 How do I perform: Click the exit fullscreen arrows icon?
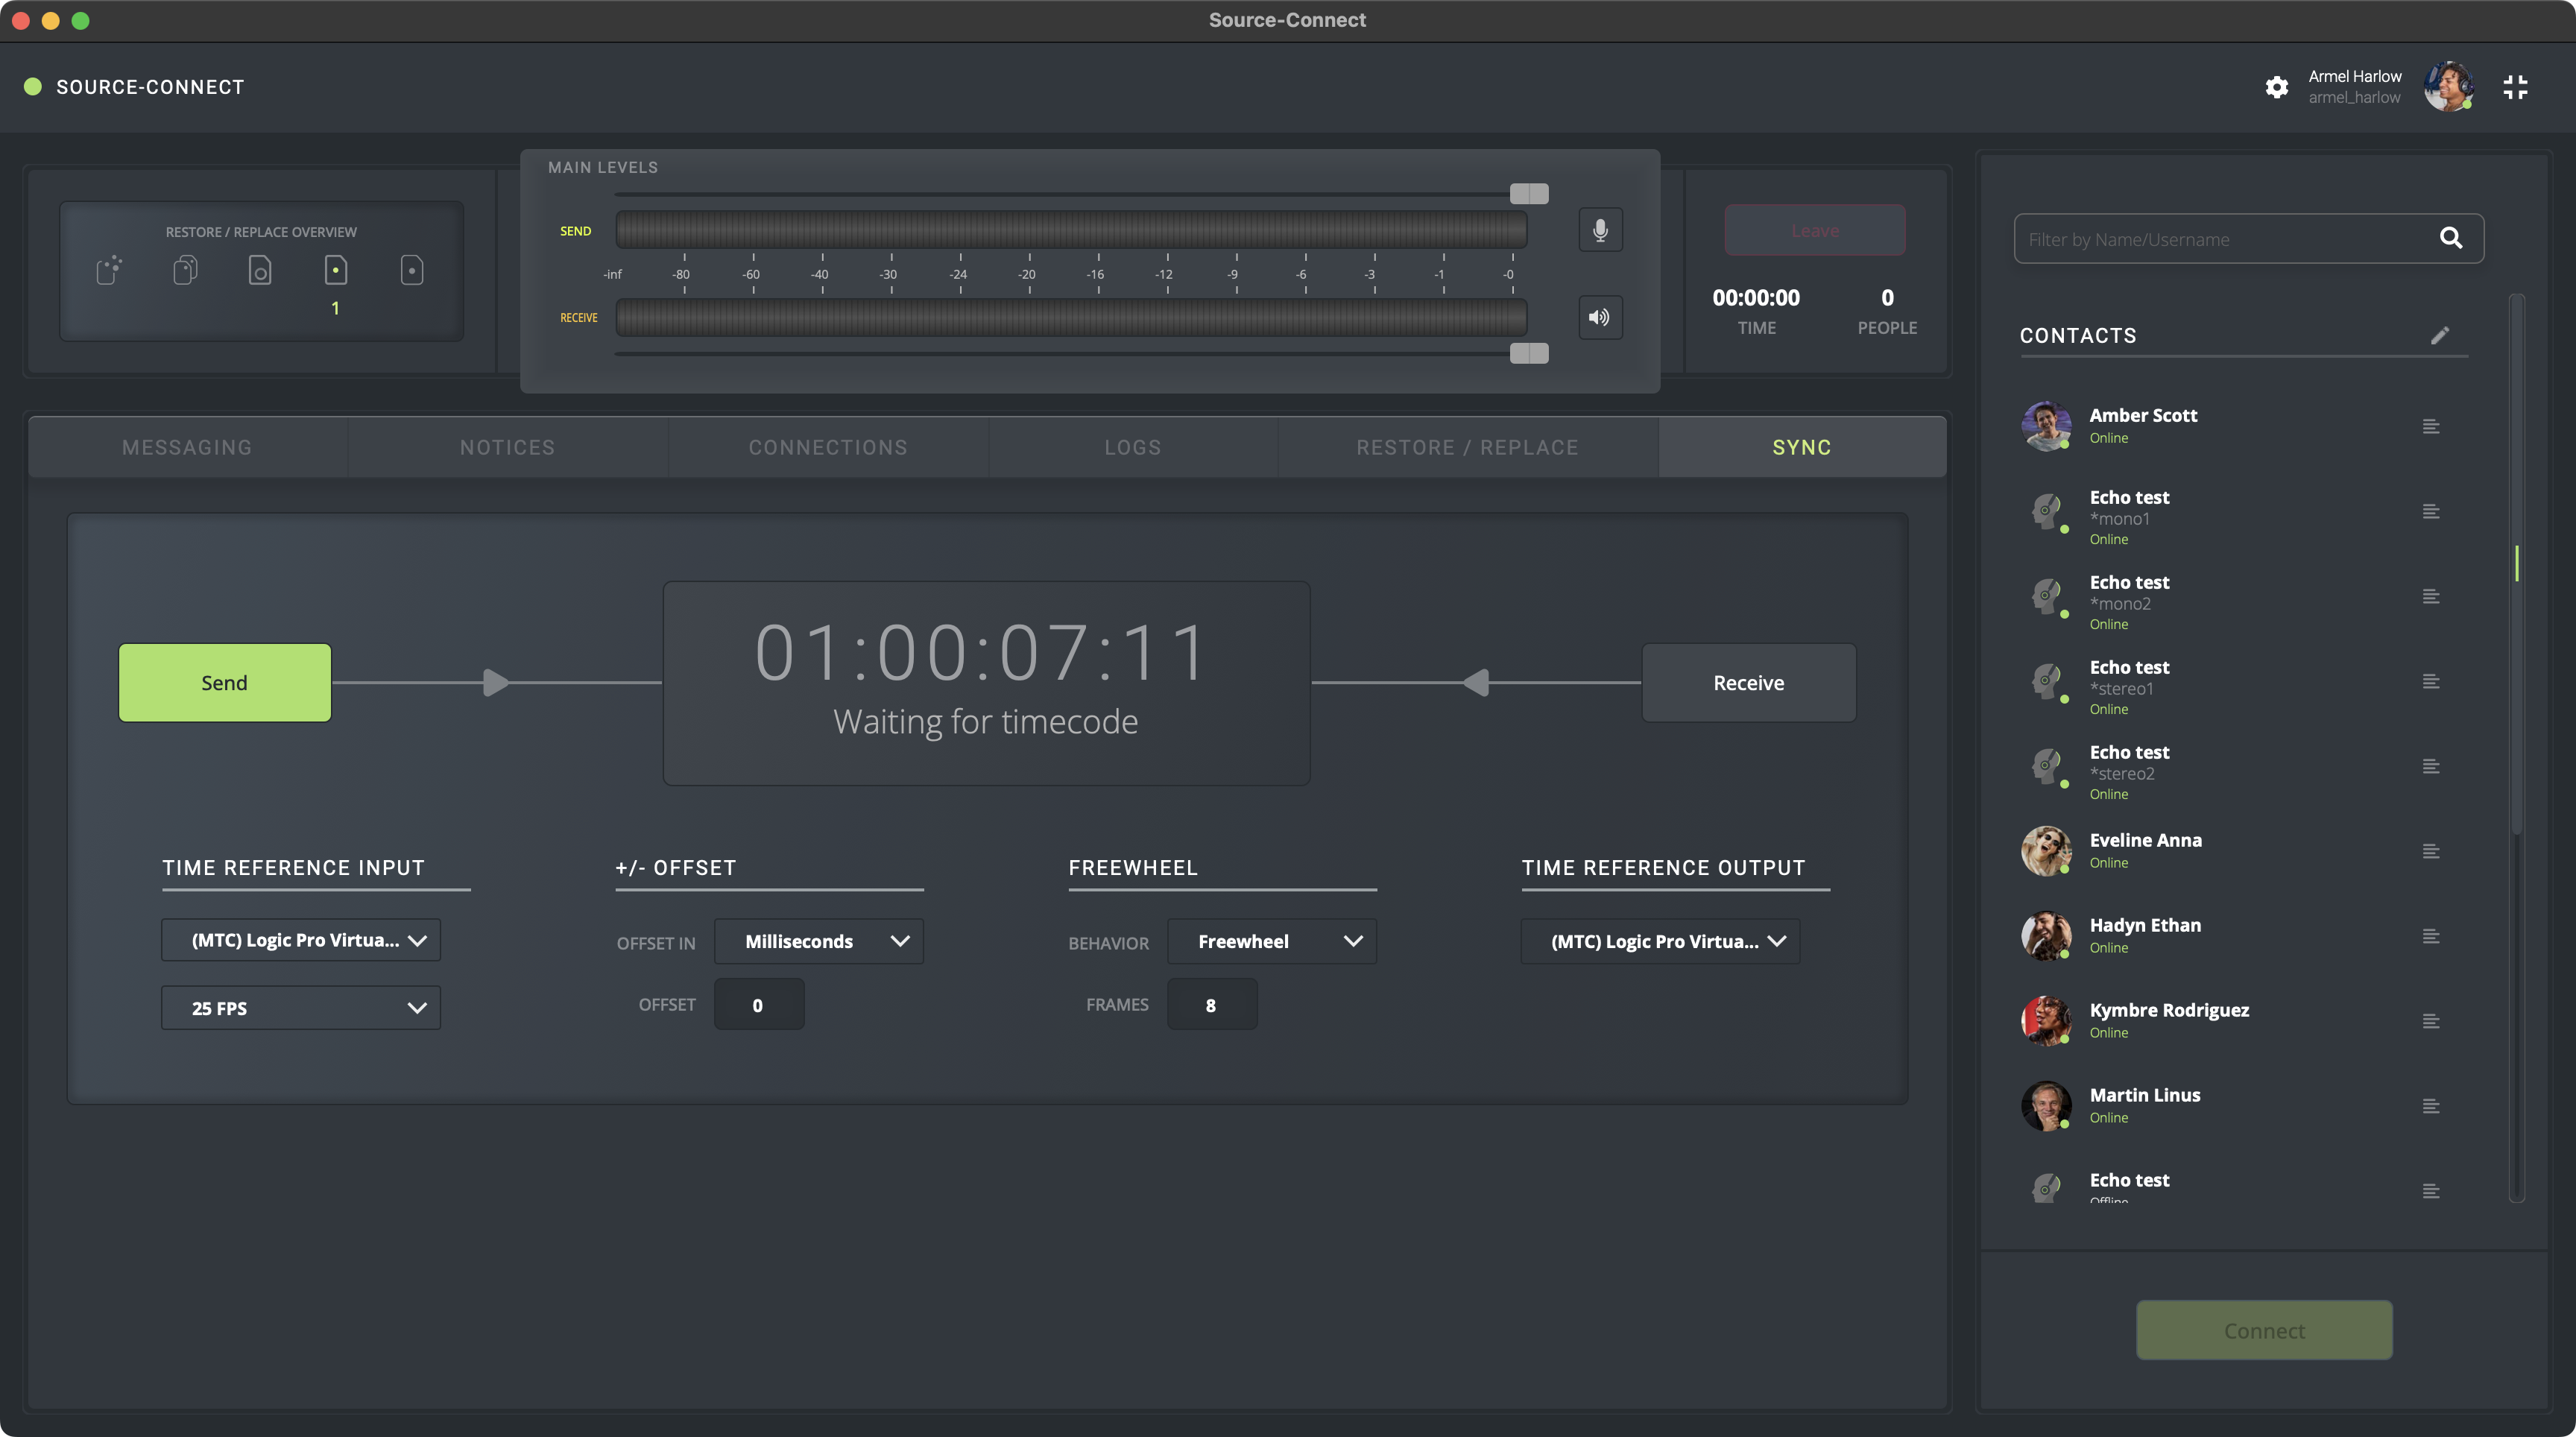(x=2515, y=87)
